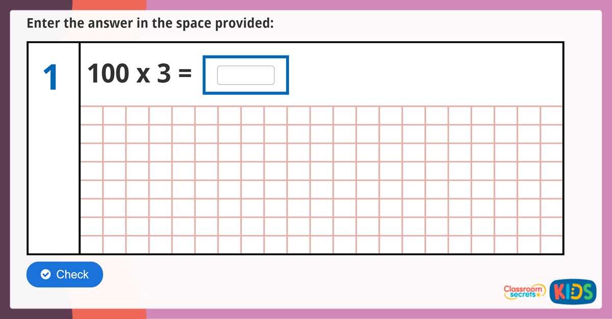612x319 pixels.
Task: Click the green letter S in the KIDS logo
Action: pos(588,292)
